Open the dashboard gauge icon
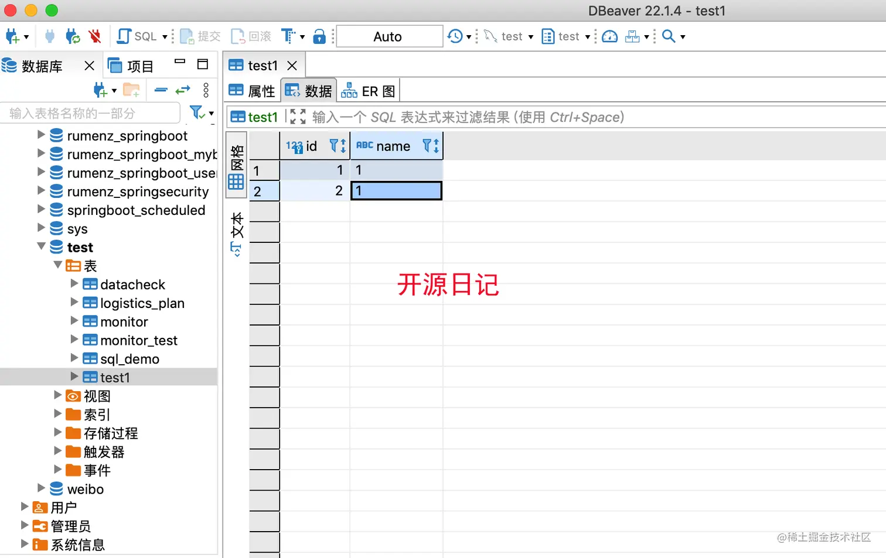The height and width of the screenshot is (558, 886). click(610, 36)
